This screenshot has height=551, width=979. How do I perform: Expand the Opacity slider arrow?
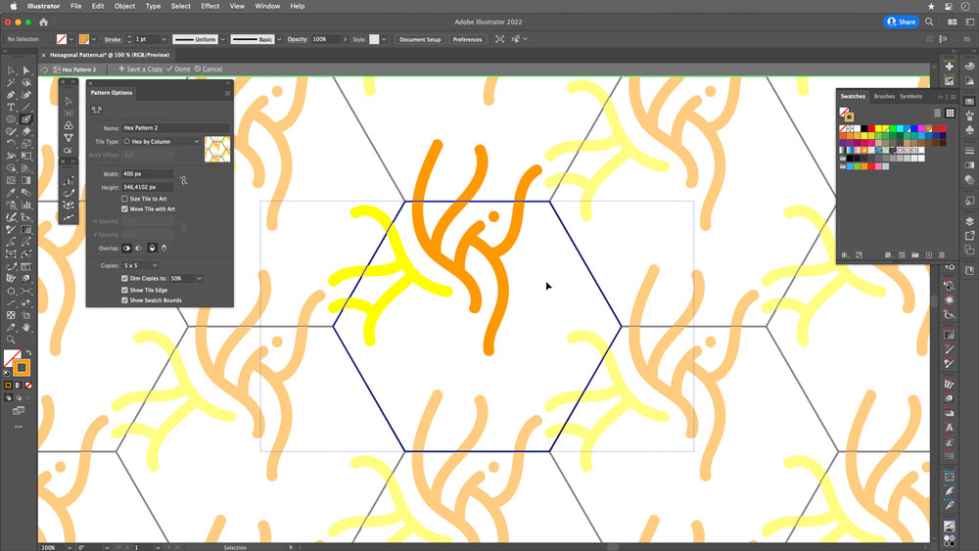pyautogui.click(x=345, y=39)
